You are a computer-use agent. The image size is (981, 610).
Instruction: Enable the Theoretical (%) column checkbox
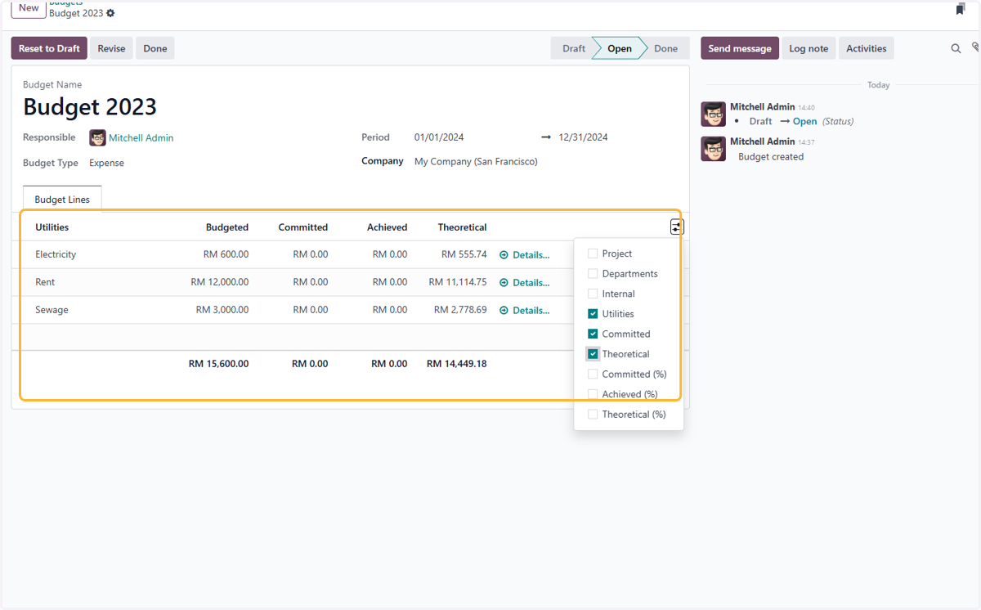pyautogui.click(x=593, y=415)
